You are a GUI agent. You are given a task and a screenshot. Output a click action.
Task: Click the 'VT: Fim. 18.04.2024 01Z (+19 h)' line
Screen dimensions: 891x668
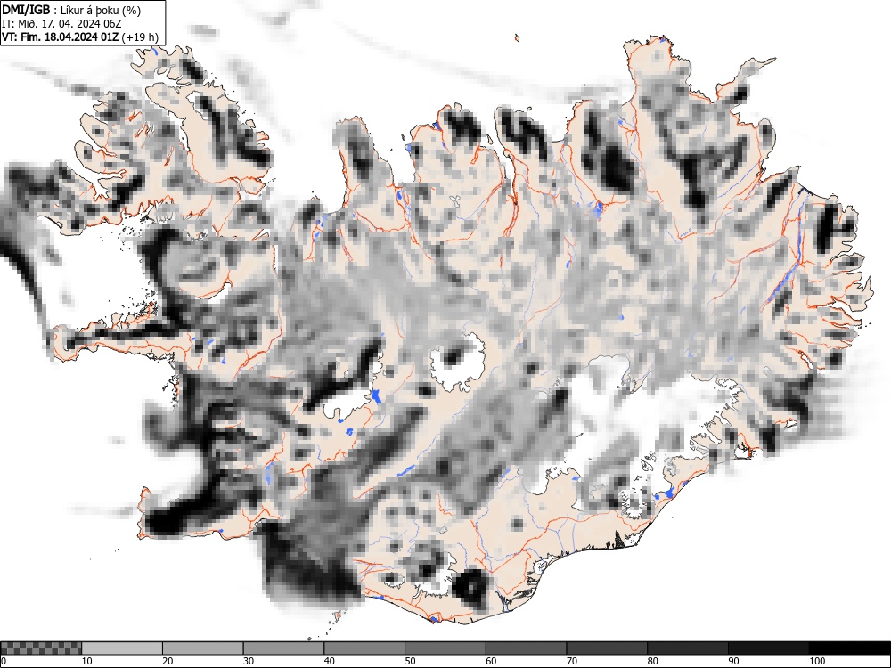(x=80, y=37)
